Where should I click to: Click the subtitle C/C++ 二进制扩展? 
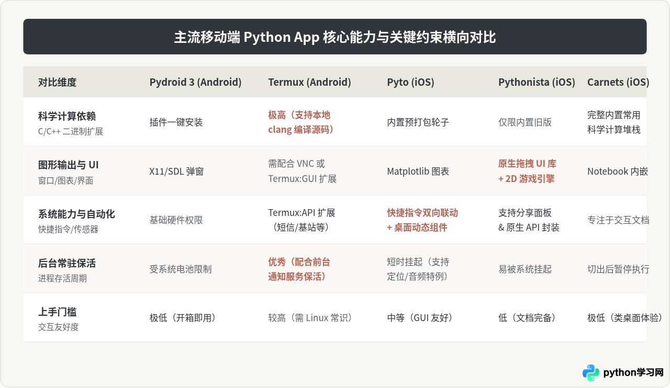[71, 132]
